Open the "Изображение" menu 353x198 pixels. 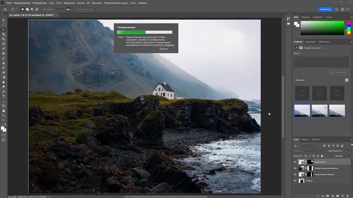(39, 3)
